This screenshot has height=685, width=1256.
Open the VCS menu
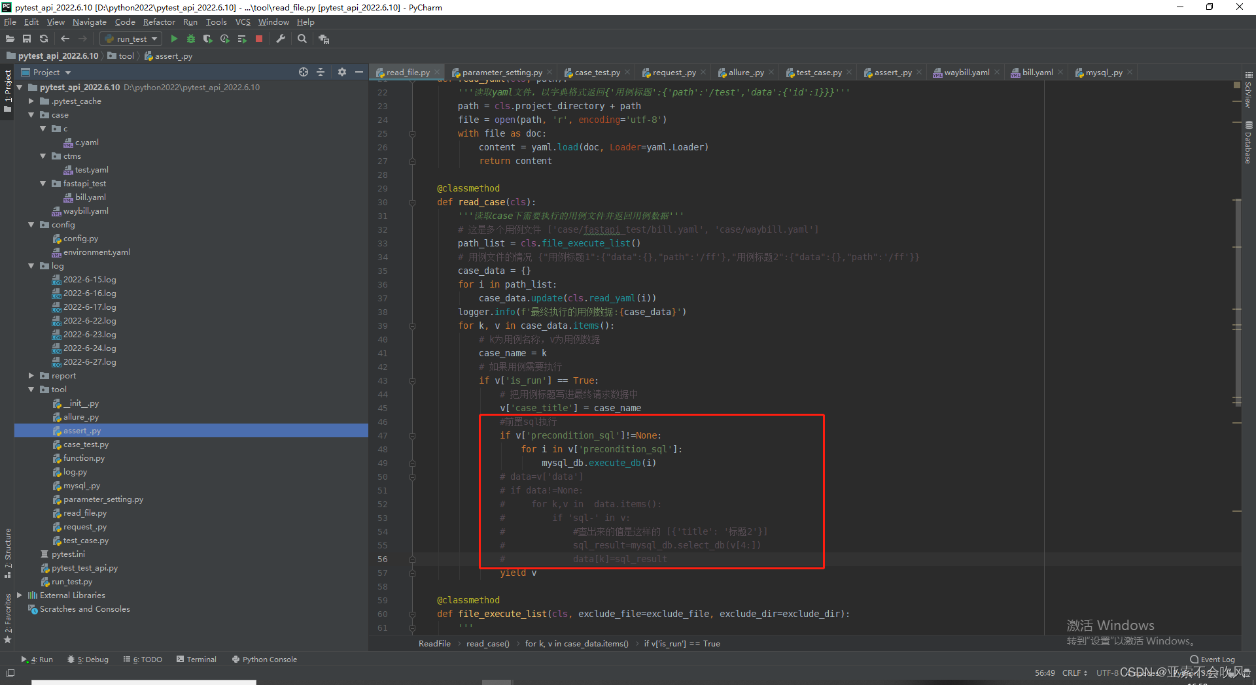click(243, 22)
